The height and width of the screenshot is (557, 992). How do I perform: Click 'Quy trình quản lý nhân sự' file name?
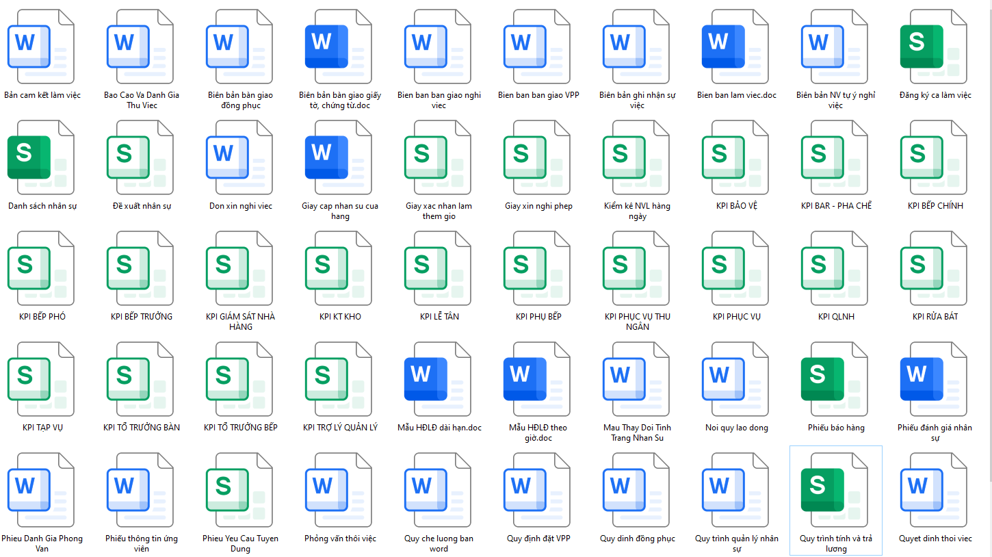pos(737,544)
